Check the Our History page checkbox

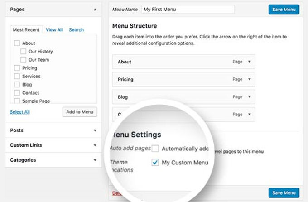click(24, 52)
